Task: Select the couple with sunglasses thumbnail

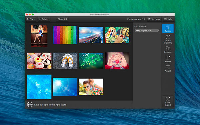Action: (x=91, y=87)
